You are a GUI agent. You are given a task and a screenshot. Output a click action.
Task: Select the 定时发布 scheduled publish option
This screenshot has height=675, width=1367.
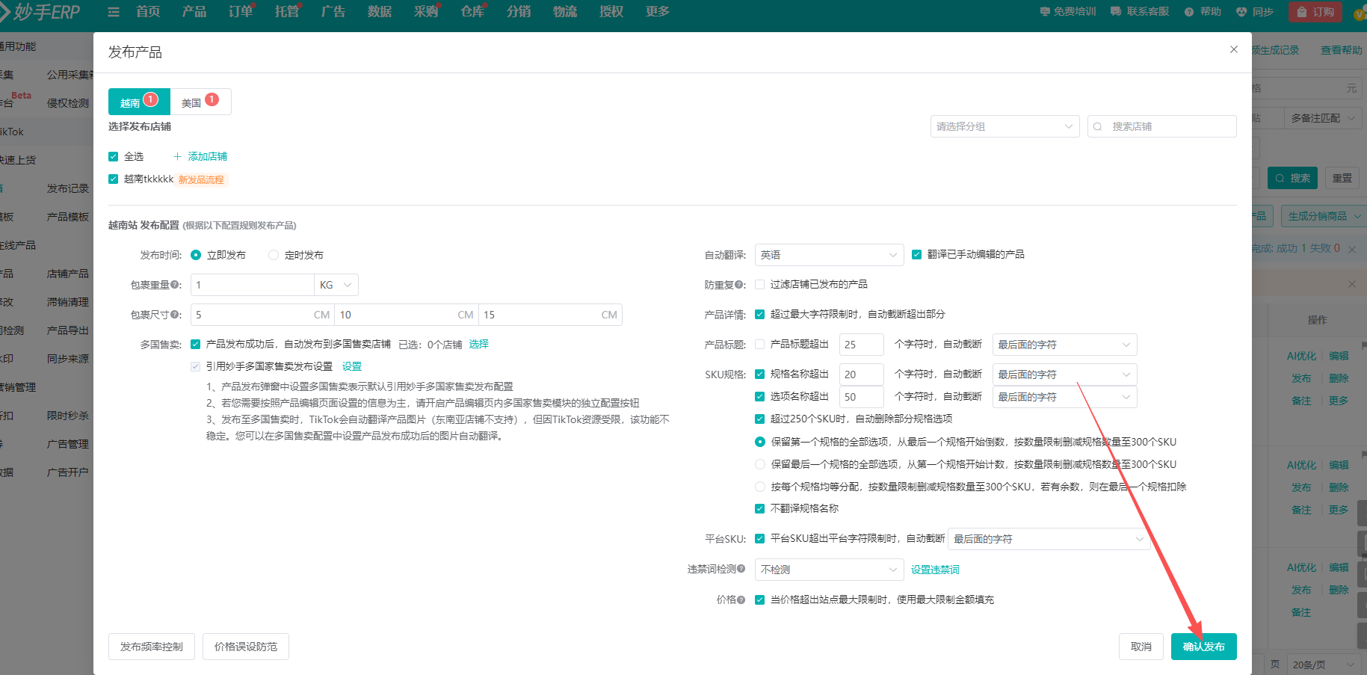point(274,254)
